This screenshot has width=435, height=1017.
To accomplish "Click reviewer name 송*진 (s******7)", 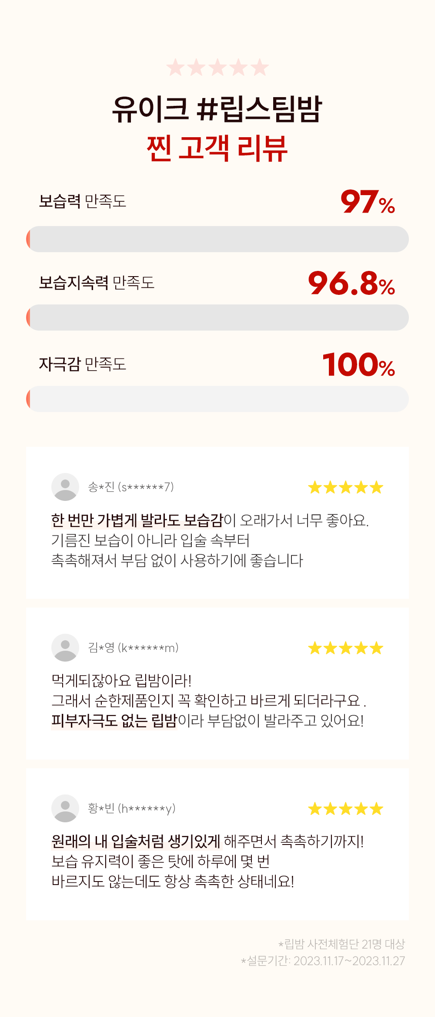I will pyautogui.click(x=131, y=487).
